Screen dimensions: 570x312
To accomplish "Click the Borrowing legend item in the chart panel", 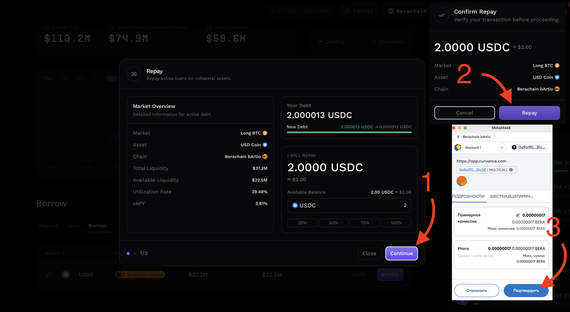I will click(387, 41).
